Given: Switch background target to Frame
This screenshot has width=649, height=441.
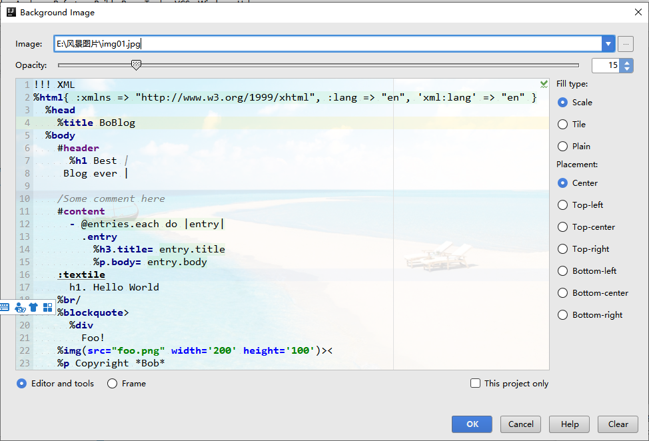Looking at the screenshot, I should (x=112, y=383).
